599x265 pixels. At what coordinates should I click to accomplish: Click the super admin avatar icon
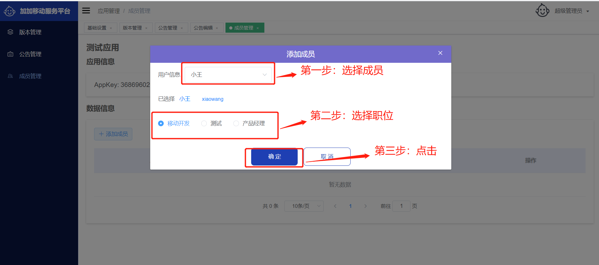coord(542,11)
